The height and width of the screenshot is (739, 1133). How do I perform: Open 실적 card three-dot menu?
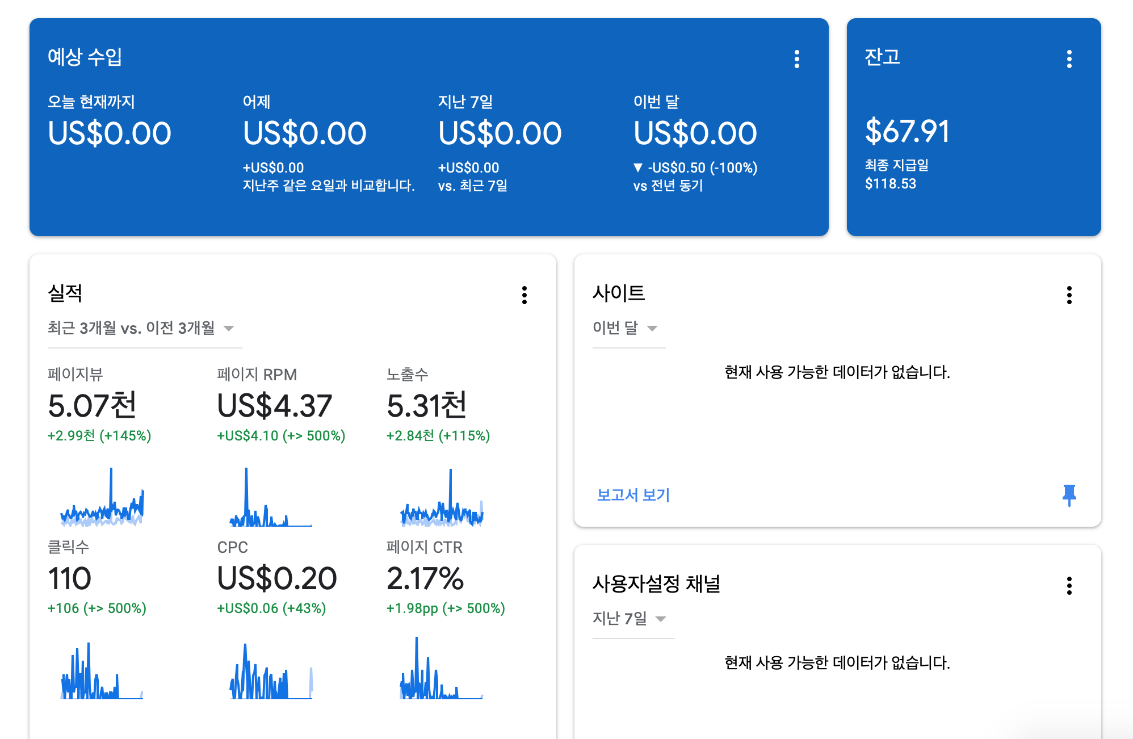click(x=524, y=295)
